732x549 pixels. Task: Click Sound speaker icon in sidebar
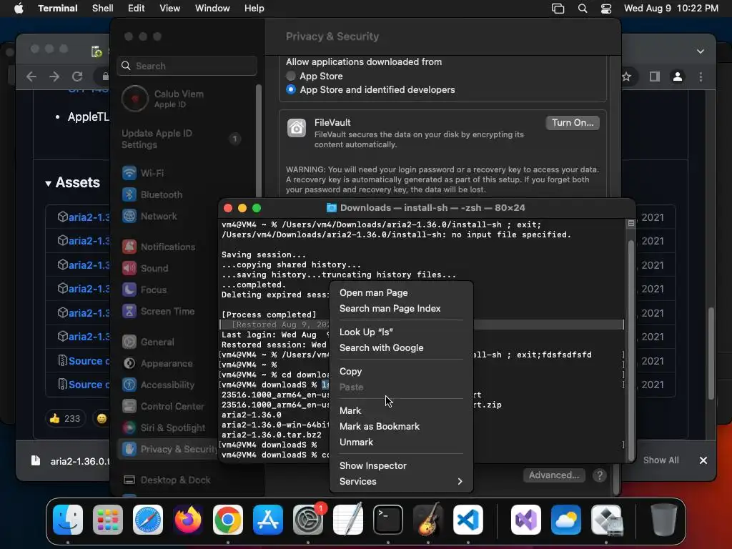pyautogui.click(x=129, y=268)
